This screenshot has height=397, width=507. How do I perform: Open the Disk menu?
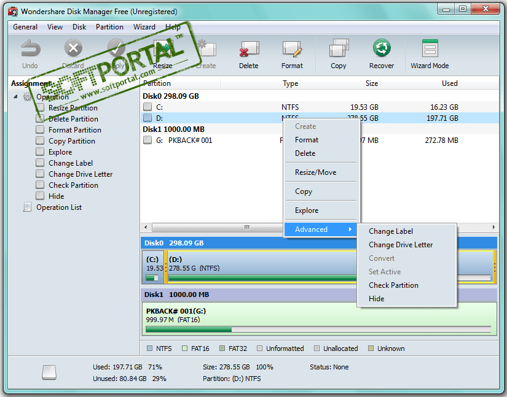tap(79, 27)
